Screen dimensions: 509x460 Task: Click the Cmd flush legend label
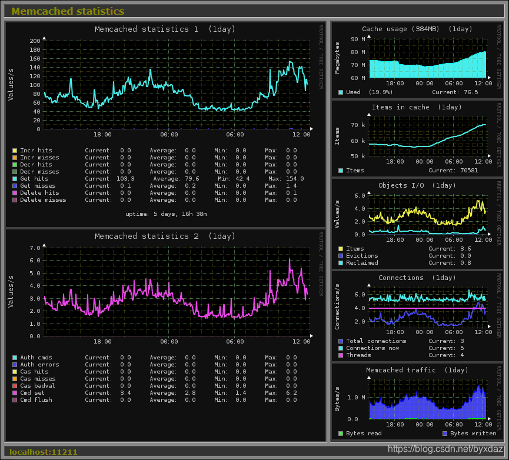(x=36, y=400)
